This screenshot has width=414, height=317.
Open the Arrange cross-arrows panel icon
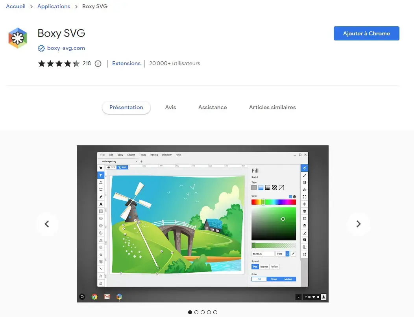tap(305, 204)
